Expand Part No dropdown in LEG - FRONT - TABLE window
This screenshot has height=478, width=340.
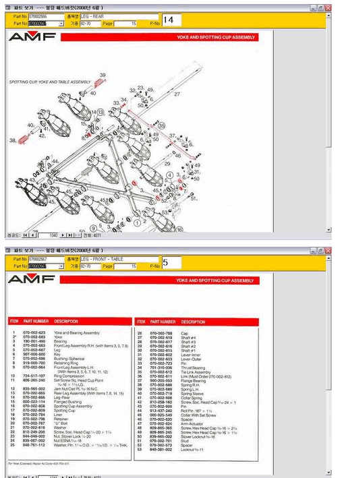(x=61, y=266)
